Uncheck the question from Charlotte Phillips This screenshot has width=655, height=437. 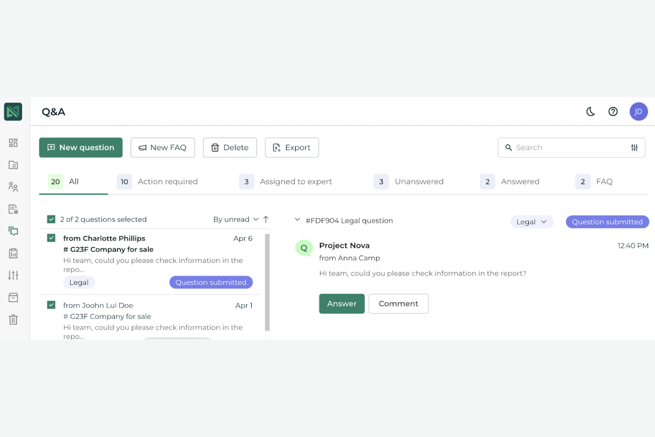coord(51,237)
